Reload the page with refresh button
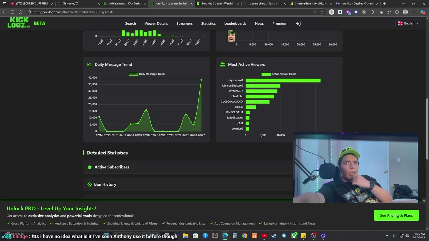The height and width of the screenshot is (241, 429). [12, 12]
